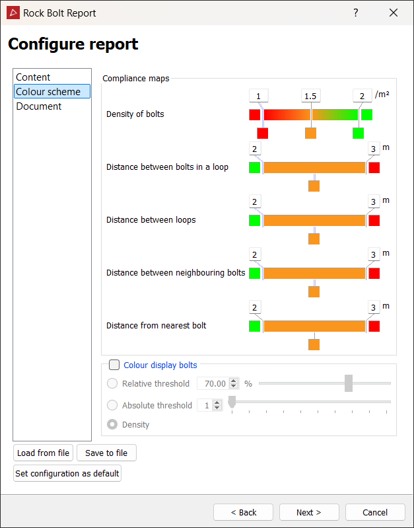Select the Relative threshold radio button
414x528 pixels.
coord(112,383)
